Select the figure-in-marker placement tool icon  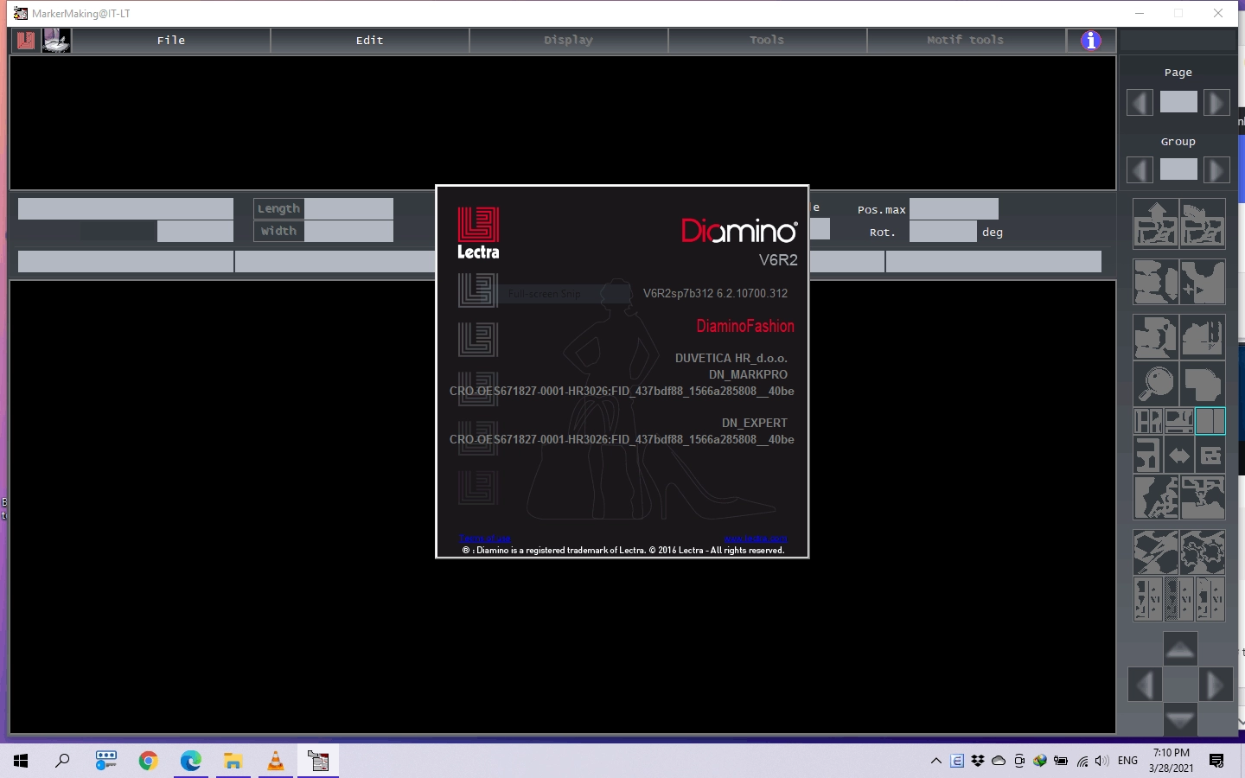(1203, 497)
